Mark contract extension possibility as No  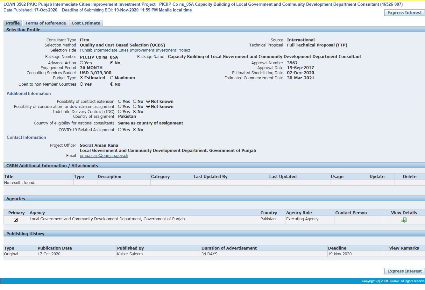135,102
